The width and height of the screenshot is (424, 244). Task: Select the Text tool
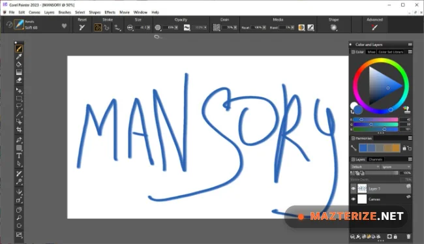(19, 155)
